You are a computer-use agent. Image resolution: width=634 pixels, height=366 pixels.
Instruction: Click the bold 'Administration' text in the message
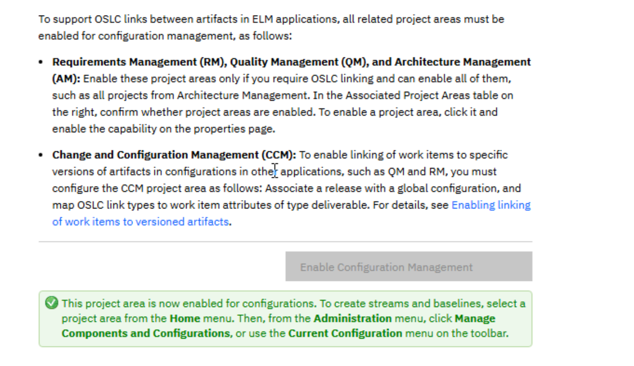352,318
